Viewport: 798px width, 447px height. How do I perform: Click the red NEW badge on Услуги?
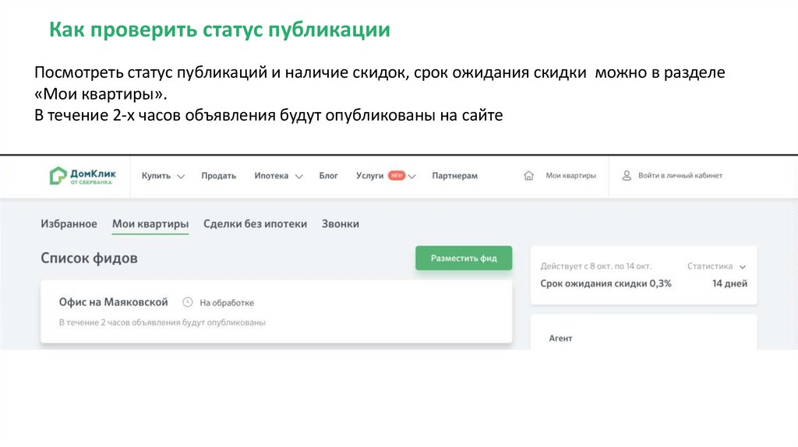(x=397, y=176)
